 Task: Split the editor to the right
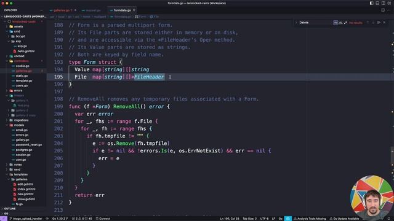click(383, 10)
